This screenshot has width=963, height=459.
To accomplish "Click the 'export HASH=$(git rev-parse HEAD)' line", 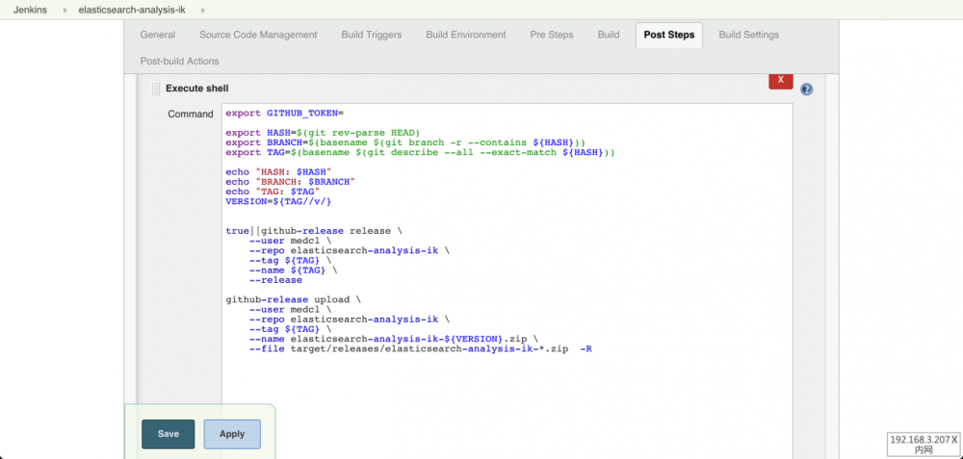I will [x=323, y=133].
